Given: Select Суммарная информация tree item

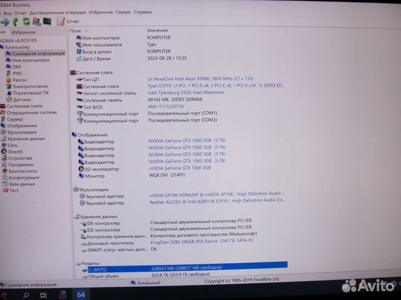Looking at the screenshot, I should point(38,53).
